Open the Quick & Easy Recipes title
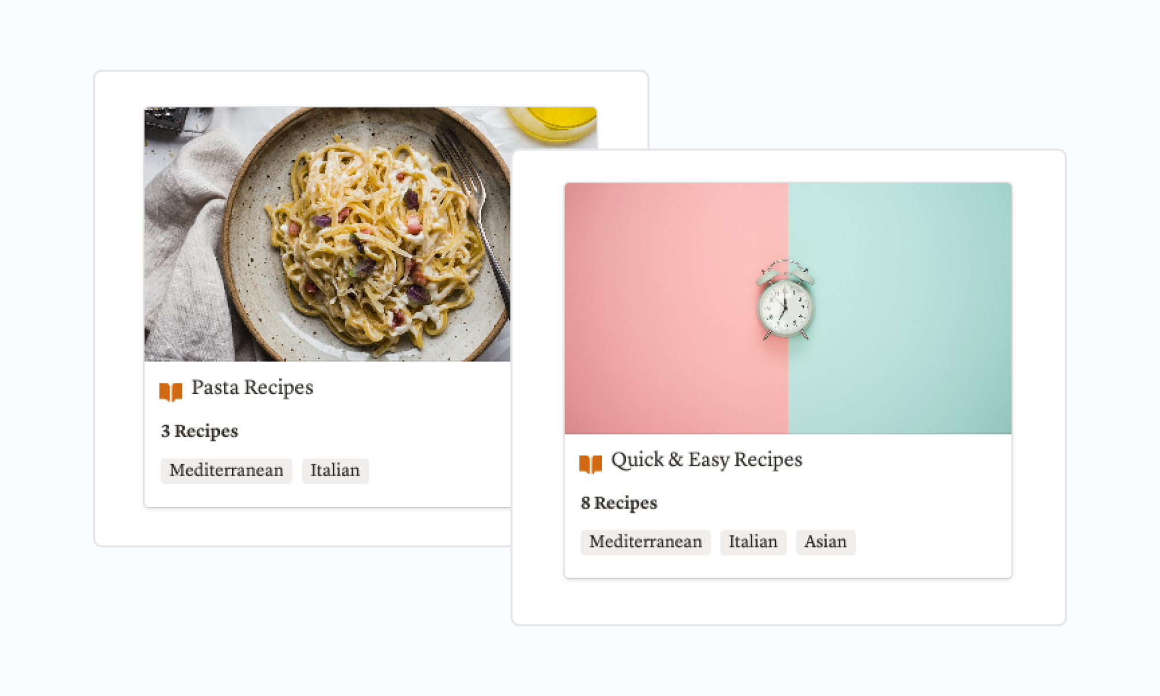This screenshot has width=1160, height=696. tap(706, 459)
